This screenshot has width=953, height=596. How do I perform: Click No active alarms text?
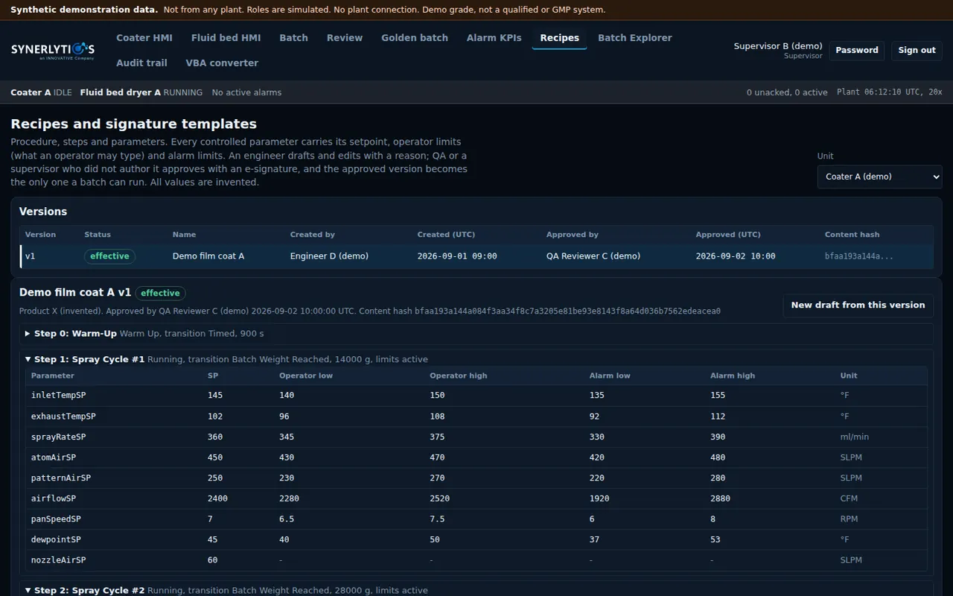pos(246,92)
